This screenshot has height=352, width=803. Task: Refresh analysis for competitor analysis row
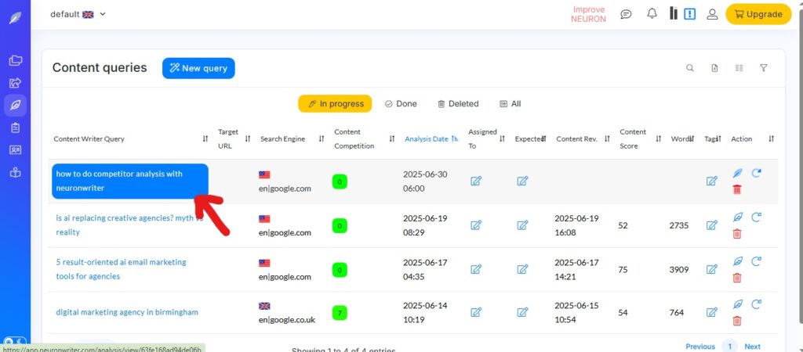tap(756, 173)
